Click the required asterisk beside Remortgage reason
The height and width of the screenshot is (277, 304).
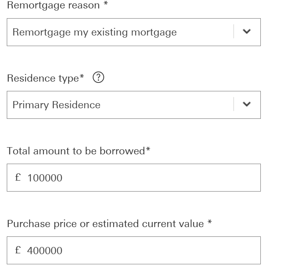[x=105, y=4]
